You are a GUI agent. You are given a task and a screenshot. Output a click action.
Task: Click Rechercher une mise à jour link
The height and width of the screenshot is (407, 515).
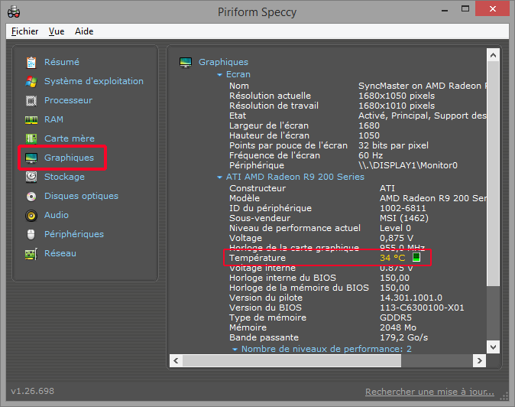click(x=429, y=392)
